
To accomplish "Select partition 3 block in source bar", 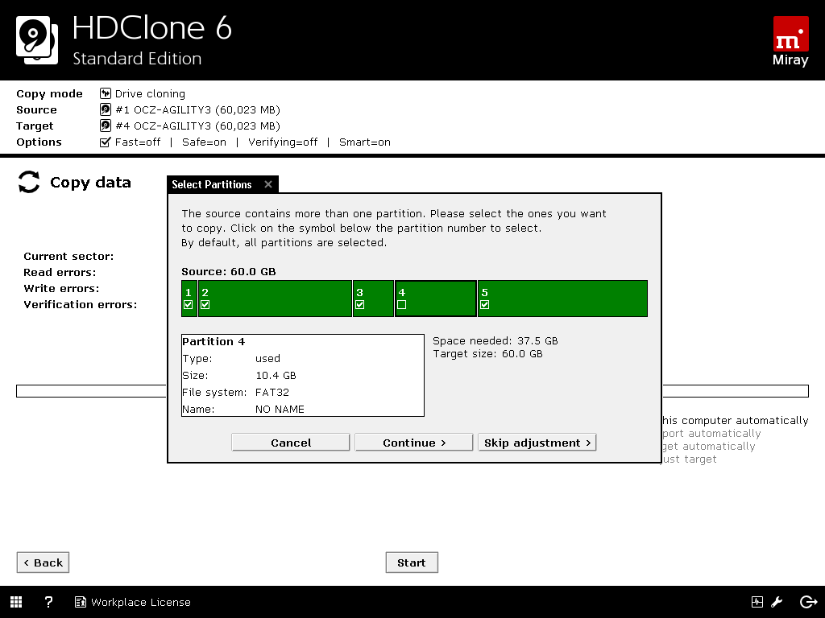I will coord(374,299).
